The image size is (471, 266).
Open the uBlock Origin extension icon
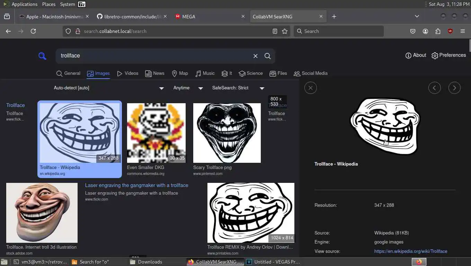pyautogui.click(x=450, y=31)
